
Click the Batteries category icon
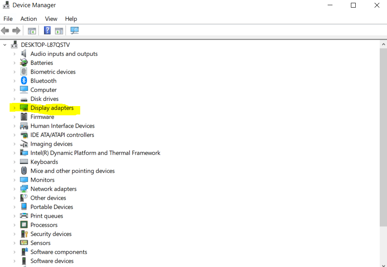tap(24, 63)
